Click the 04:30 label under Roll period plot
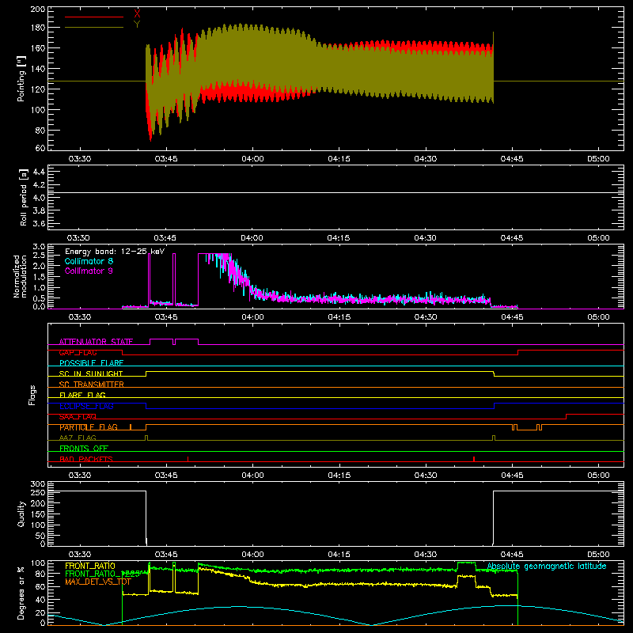The image size is (633, 633). [x=425, y=238]
